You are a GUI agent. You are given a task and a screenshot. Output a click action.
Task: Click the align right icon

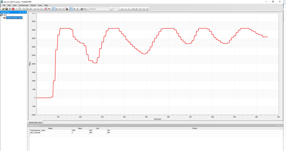(x=147, y=9)
